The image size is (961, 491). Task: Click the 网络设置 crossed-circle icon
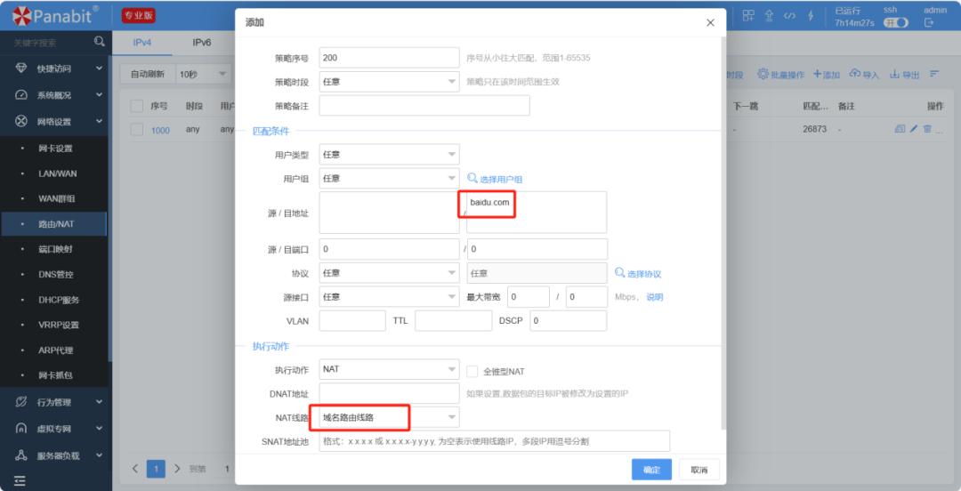click(21, 121)
